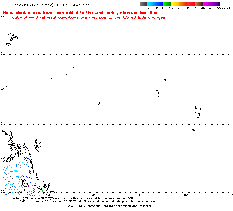Screen dimensions: 233x211
Task: Click the orange 25-30 knots color segment
Action: 183,4
